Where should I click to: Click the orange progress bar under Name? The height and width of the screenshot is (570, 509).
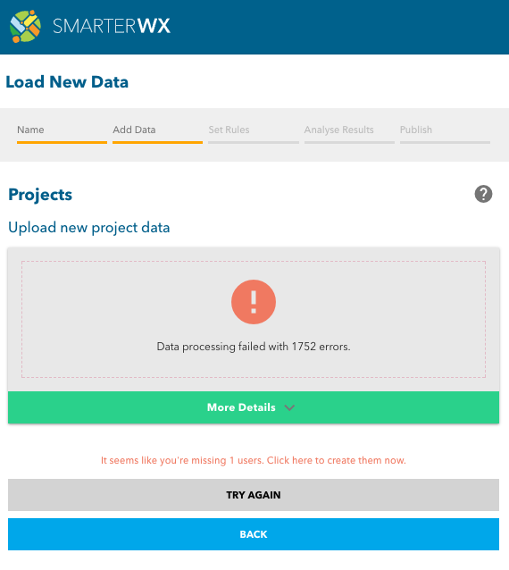tap(62, 143)
